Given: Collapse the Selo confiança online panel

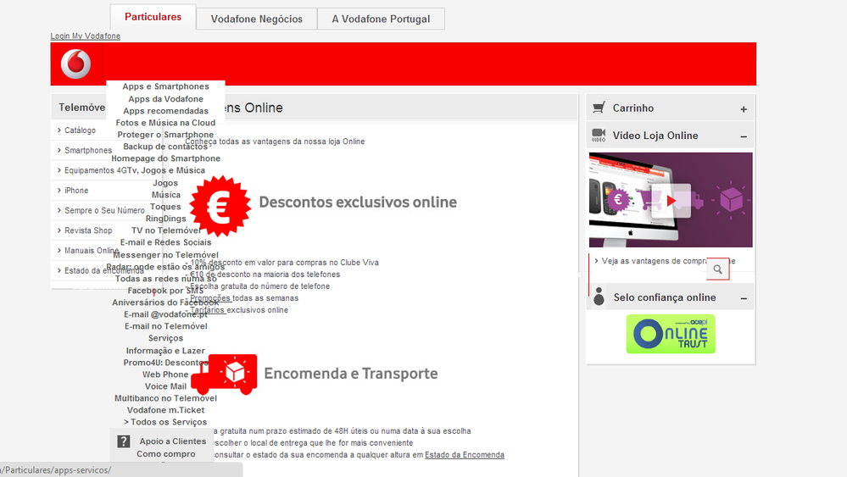Looking at the screenshot, I should [744, 298].
